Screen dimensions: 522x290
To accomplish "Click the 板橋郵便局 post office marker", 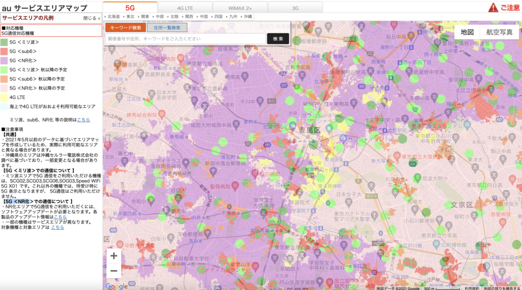I will coord(318,31).
